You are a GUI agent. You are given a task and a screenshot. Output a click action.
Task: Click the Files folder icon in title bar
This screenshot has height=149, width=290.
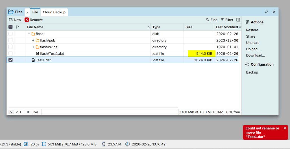click(11, 12)
